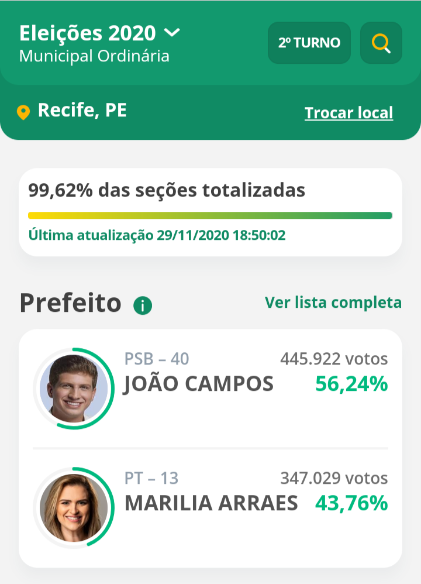Switch using the 2º TURNO button
Viewport: 421px width, 584px height.
[x=309, y=43]
